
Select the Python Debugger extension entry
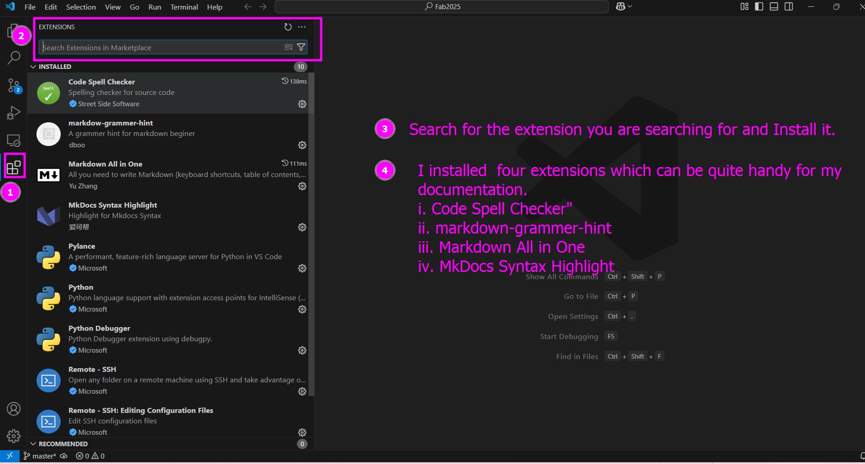click(168, 339)
